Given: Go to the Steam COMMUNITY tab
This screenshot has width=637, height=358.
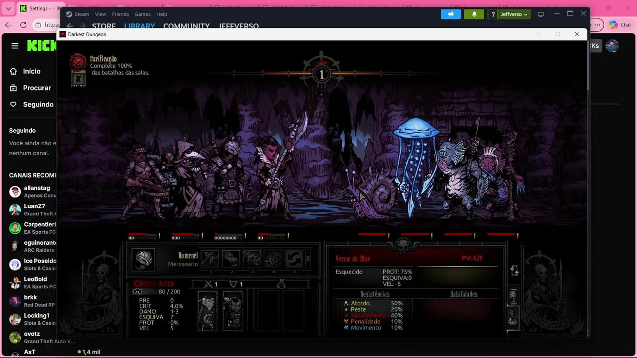Looking at the screenshot, I should pos(186,26).
